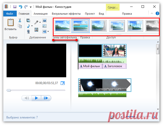The height and width of the screenshot is (125, 163).
Task: Collapse the ribbon with the chevron
Action: click(x=152, y=13)
